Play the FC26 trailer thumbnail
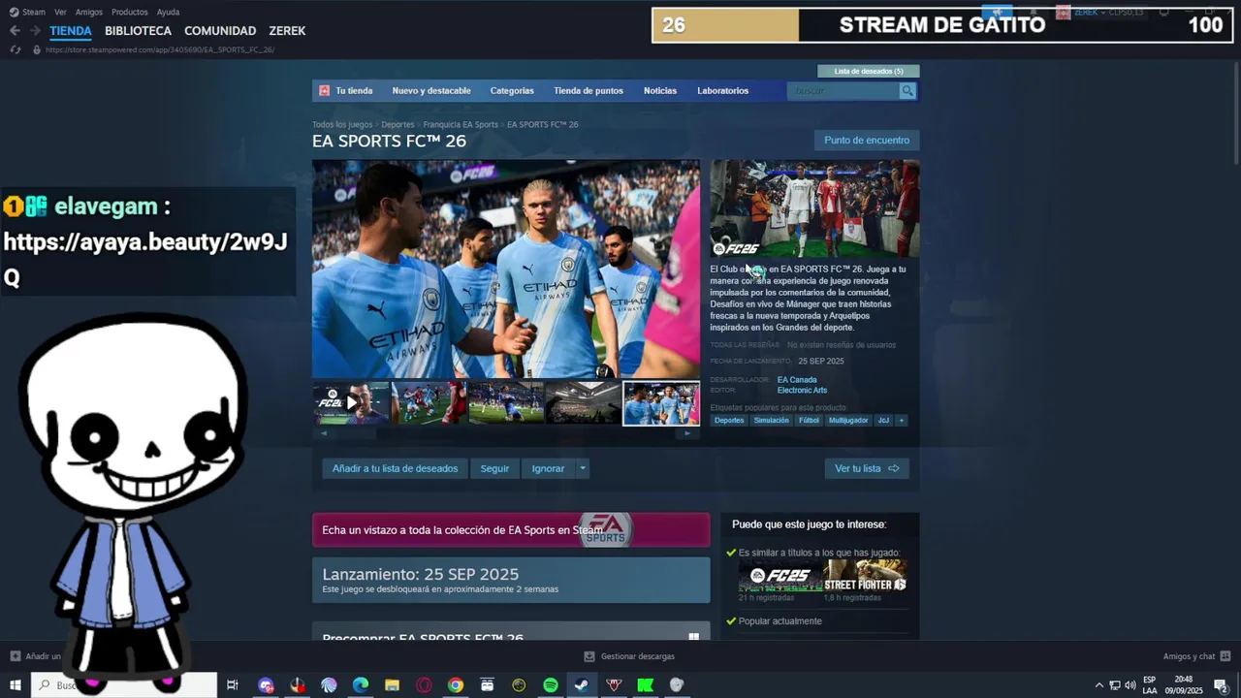The width and height of the screenshot is (1241, 698). (x=351, y=403)
